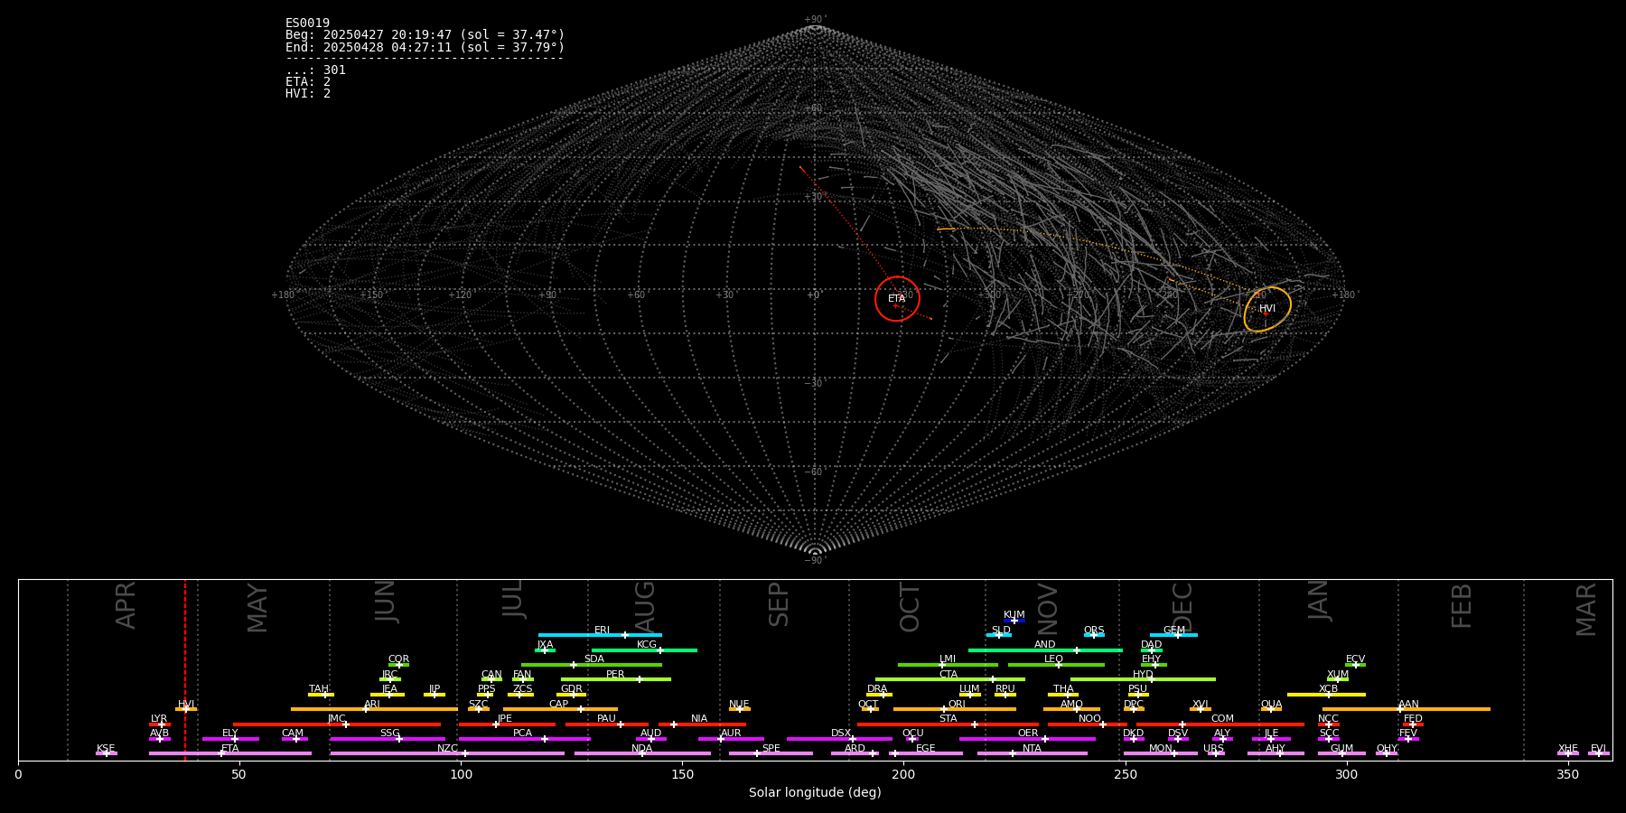
Task: Select the 'Beg: 20250427 20:19:47' line
Action: (x=425, y=35)
